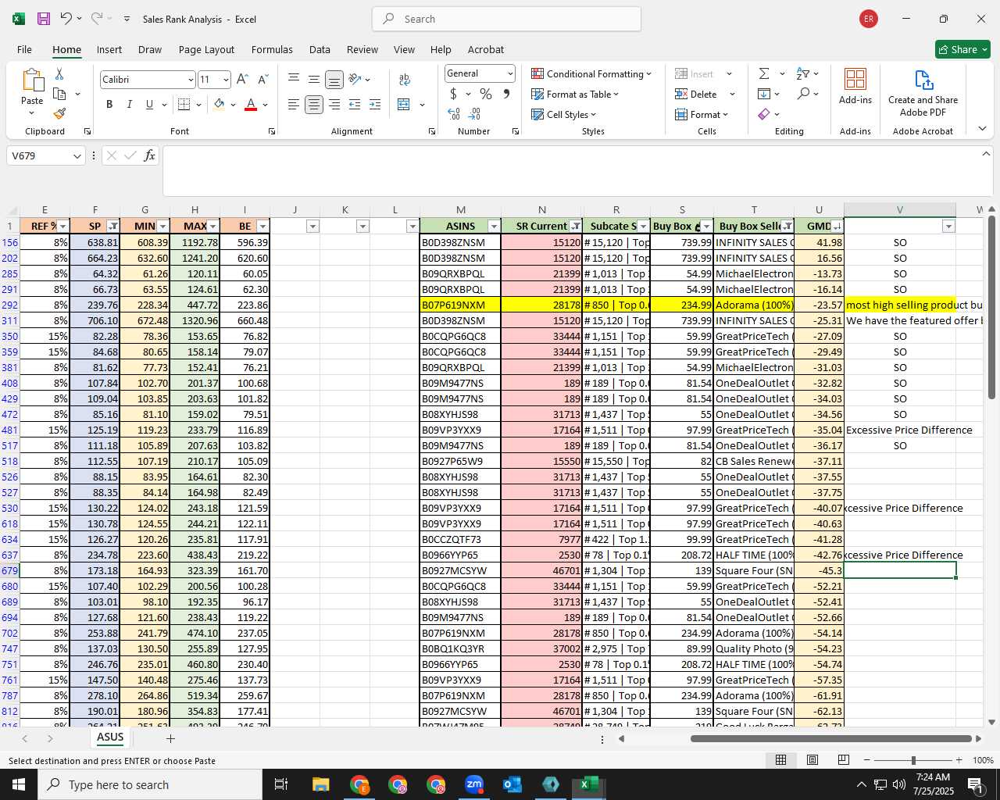Open the File menu
Screen dimensions: 1000x800
tap(24, 49)
